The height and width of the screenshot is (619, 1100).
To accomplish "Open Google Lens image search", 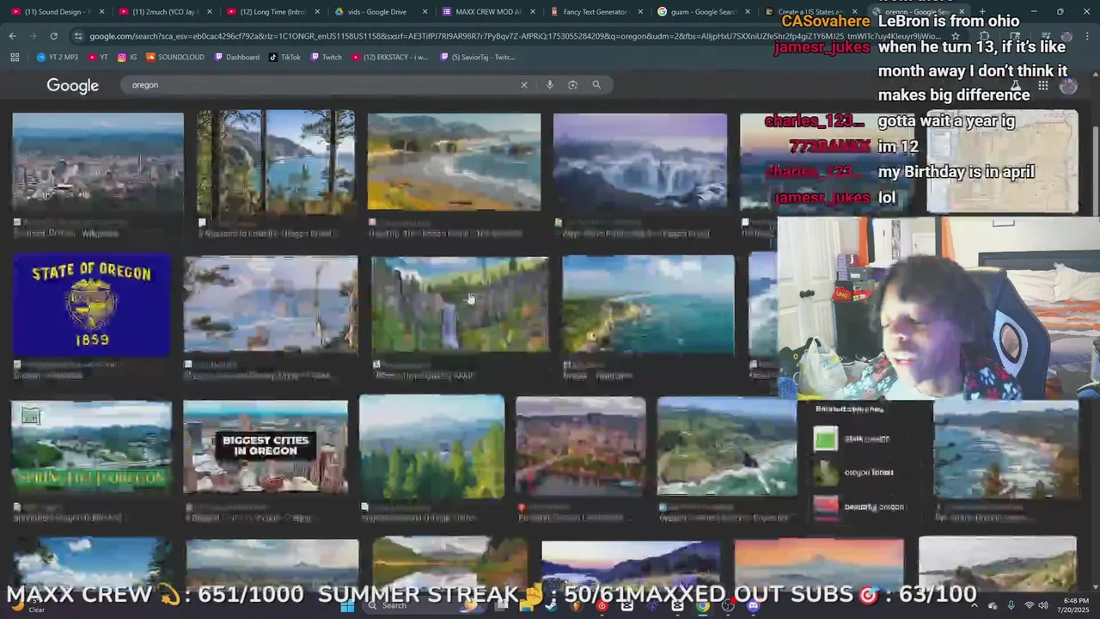I will click(573, 85).
